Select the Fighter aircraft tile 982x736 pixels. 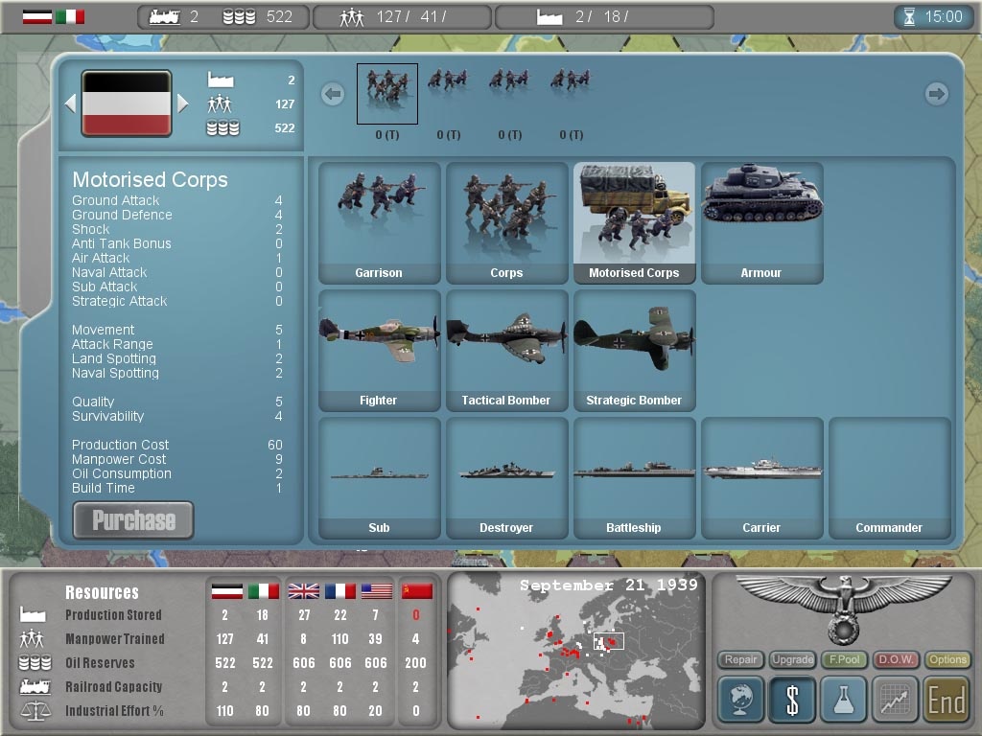pos(378,348)
